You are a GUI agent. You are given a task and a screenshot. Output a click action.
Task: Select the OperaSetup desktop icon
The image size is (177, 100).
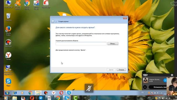click(x=46, y=4)
